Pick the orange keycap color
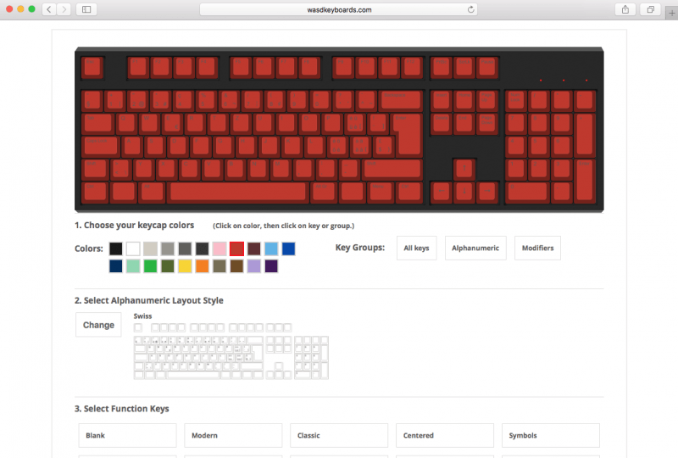This screenshot has height=458, width=678. coord(202,265)
